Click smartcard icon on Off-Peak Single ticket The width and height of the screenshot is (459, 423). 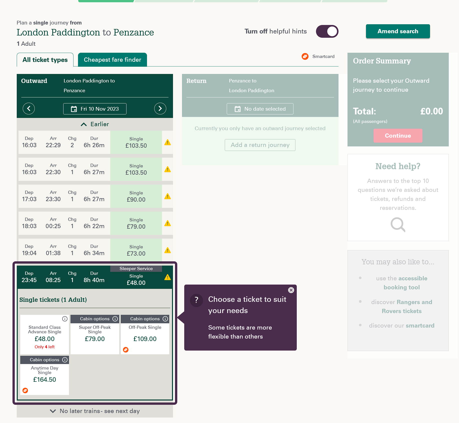pos(126,350)
